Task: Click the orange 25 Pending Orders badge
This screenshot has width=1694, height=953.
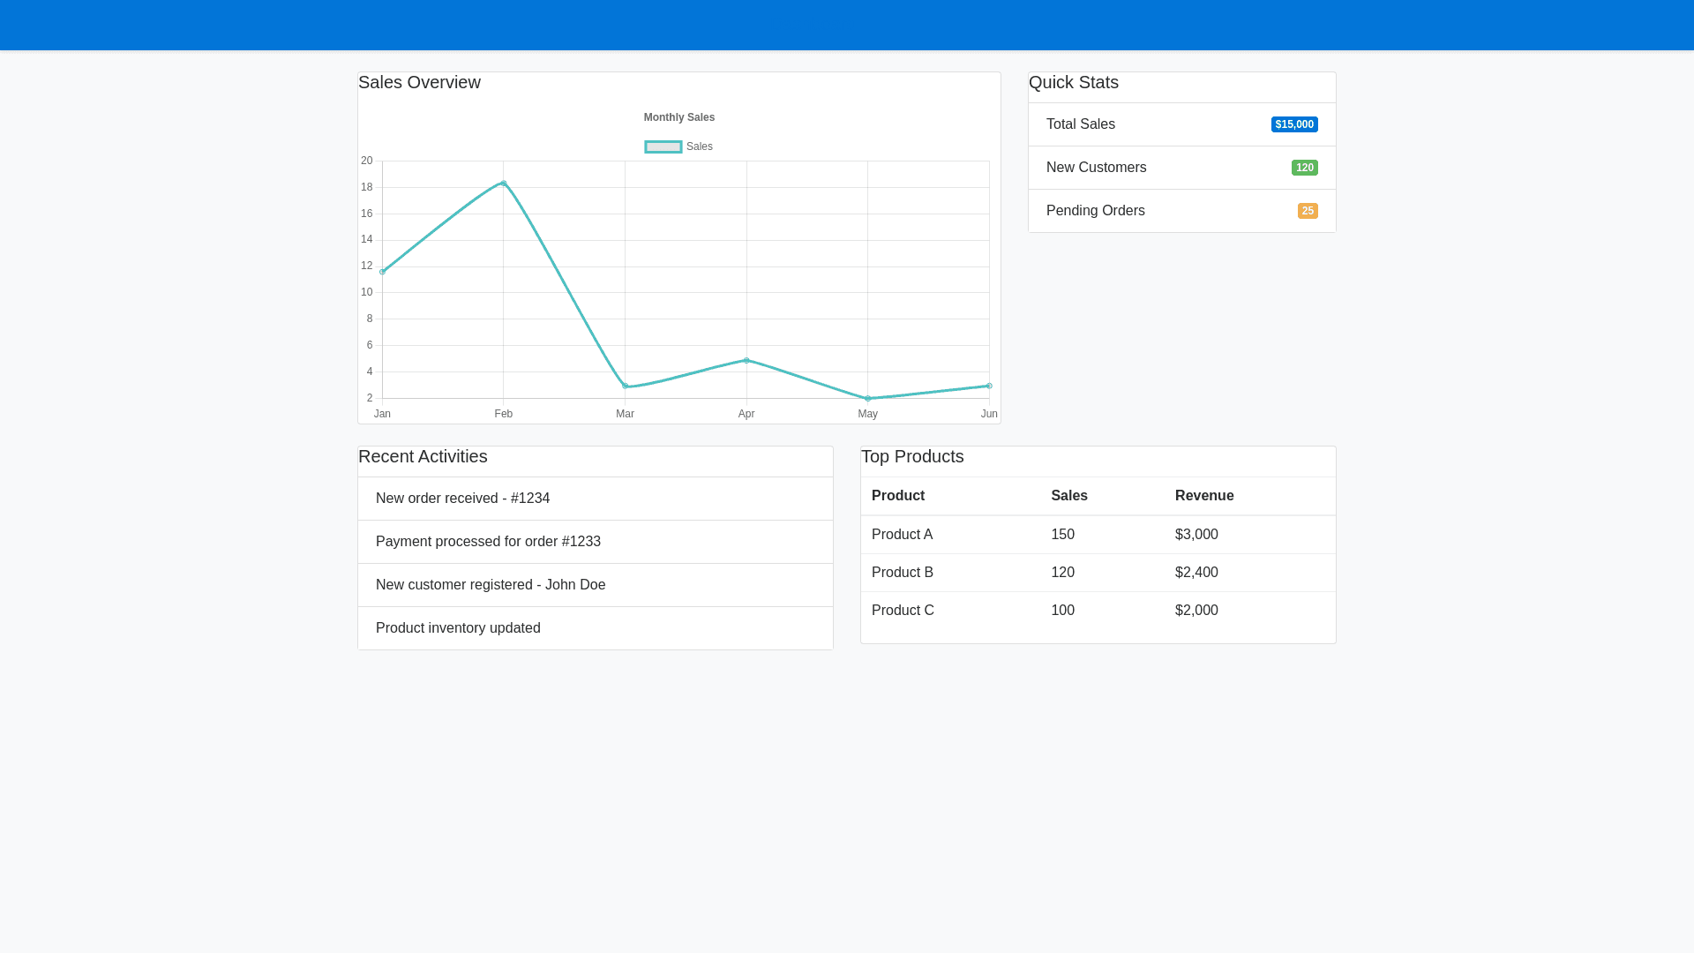Action: pyautogui.click(x=1308, y=211)
